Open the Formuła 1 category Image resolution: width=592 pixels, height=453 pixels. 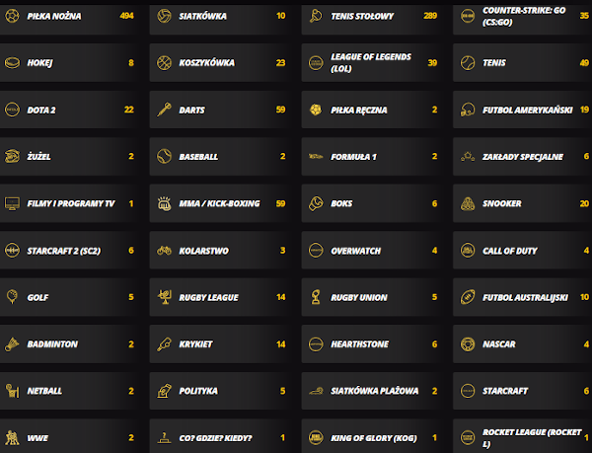pos(373,156)
